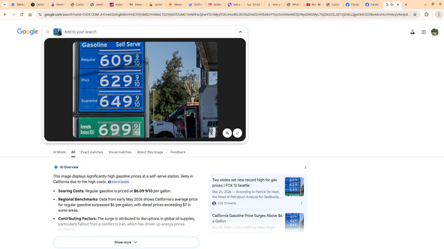This screenshot has height=249, width=444.
Task: Click the image thumbnail in search box
Action: pyautogui.click(x=57, y=32)
